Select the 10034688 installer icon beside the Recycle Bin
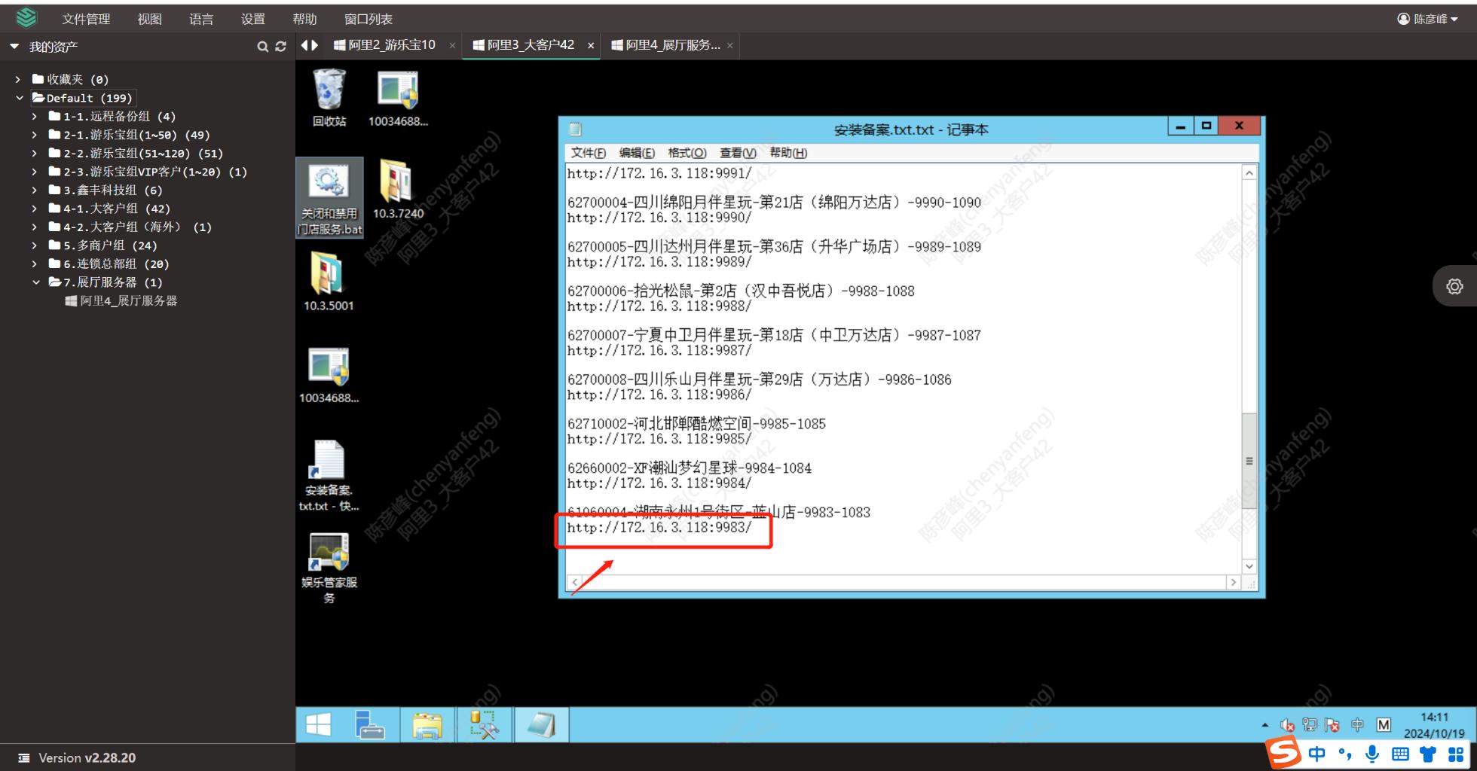Image resolution: width=1477 pixels, height=771 pixels. point(398,97)
